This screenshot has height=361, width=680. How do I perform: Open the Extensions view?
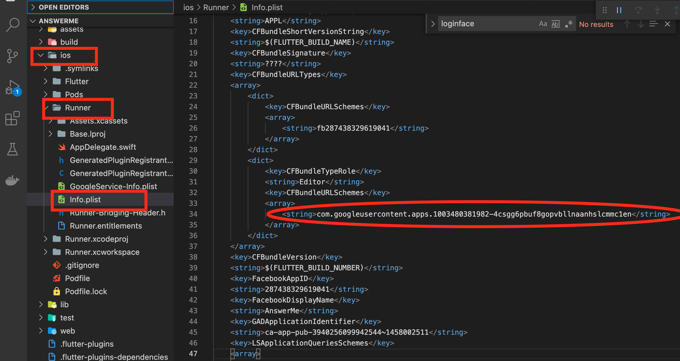13,118
